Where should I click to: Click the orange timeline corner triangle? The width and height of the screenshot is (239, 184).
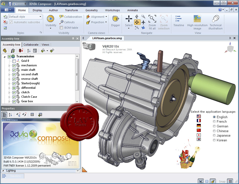[84, 170]
